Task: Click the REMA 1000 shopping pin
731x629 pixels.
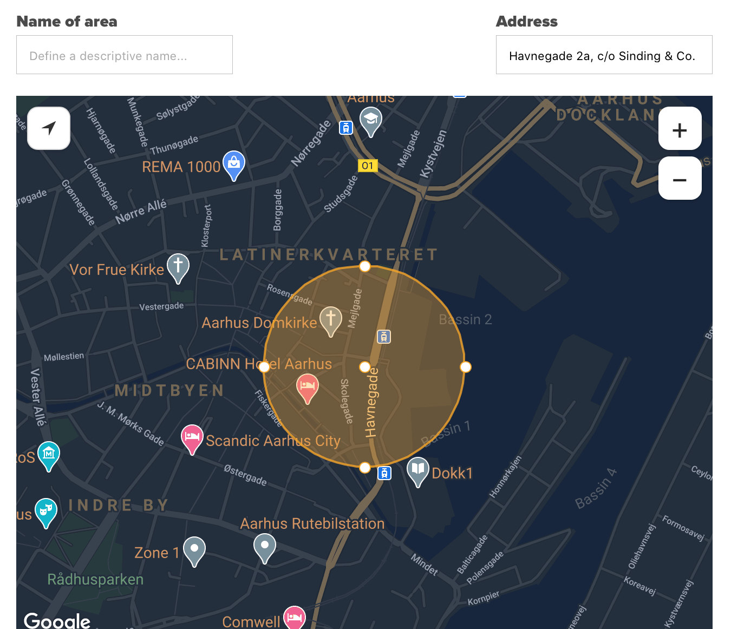Action: (x=233, y=164)
